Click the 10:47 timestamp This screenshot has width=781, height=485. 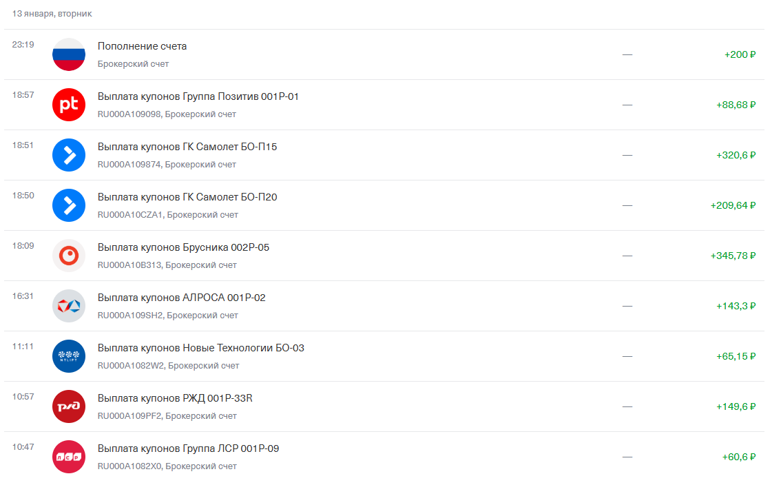point(23,447)
